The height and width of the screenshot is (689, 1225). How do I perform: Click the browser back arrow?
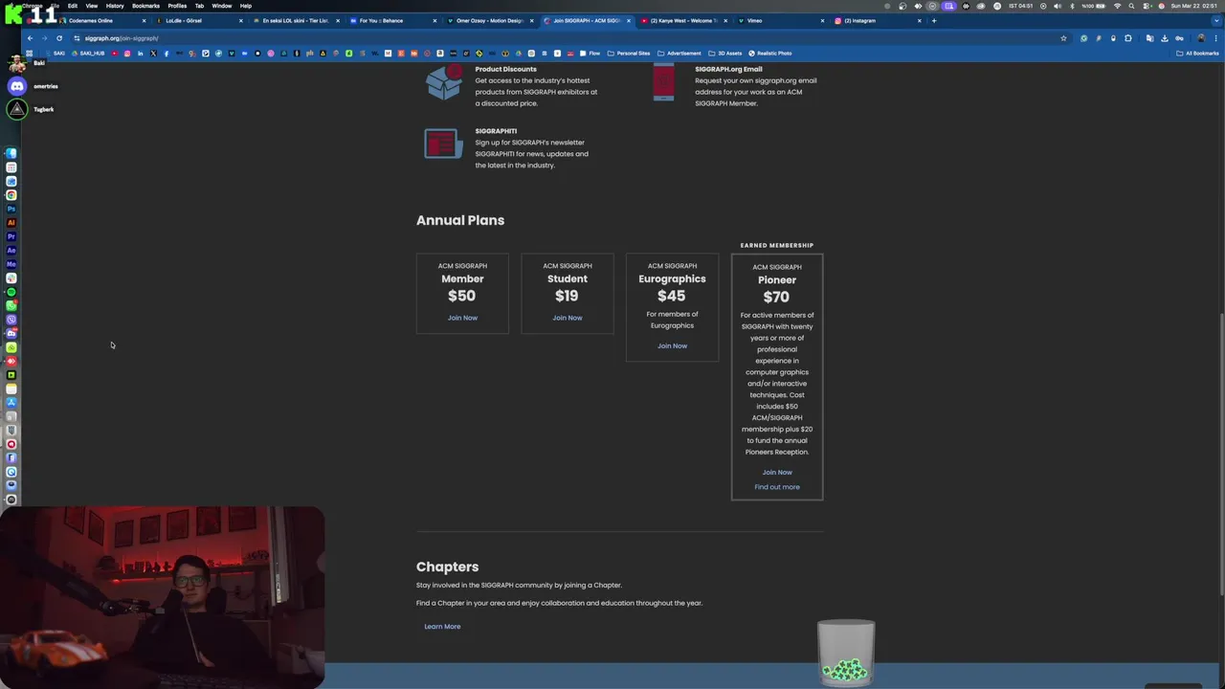pyautogui.click(x=30, y=38)
